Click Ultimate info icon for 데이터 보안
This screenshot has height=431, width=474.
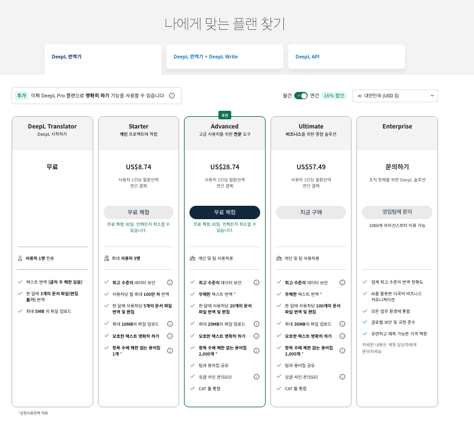pyautogui.click(x=342, y=282)
